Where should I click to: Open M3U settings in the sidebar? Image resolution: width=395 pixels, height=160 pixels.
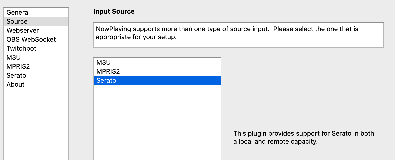14,57
